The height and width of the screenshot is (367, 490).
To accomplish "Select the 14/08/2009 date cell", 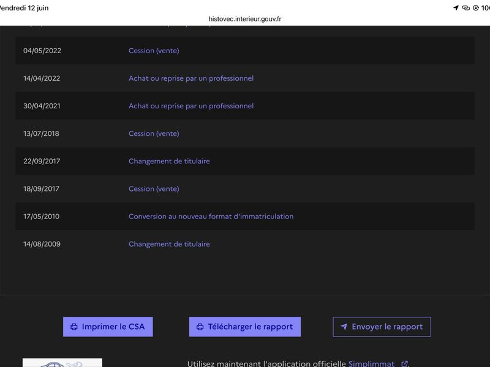I will pos(42,244).
